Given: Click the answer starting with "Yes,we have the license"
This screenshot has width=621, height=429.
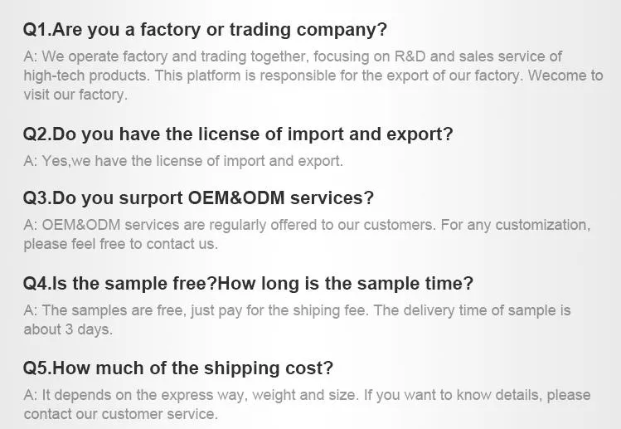Looking at the screenshot, I should [x=182, y=161].
